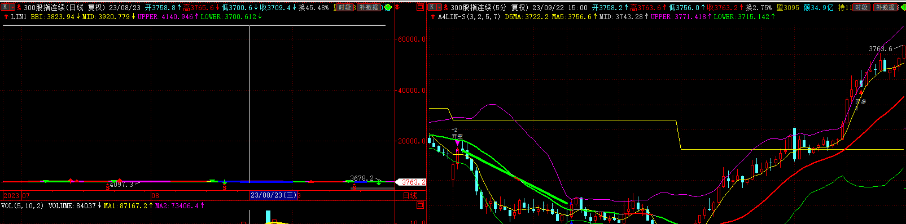Image resolution: width=906 pixels, height=224 pixels.
Task: Click the MA1: 87167.2 volume value
Action: (x=125, y=206)
